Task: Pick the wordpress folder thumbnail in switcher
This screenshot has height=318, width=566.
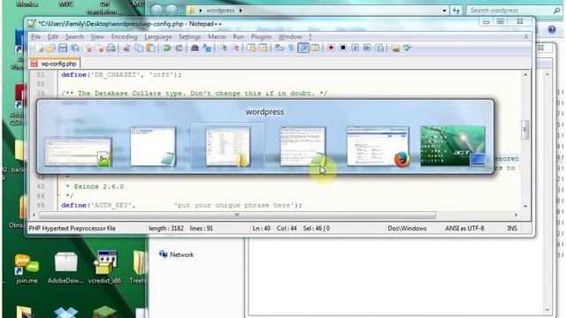Action: click(x=228, y=146)
